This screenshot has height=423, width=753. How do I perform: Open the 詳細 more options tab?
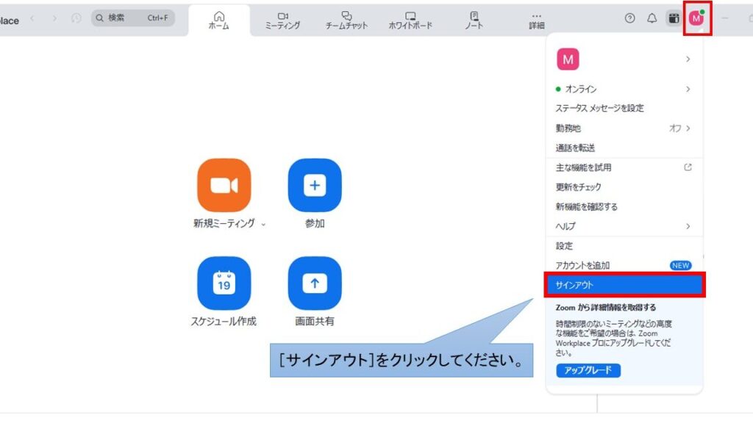pyautogui.click(x=537, y=20)
